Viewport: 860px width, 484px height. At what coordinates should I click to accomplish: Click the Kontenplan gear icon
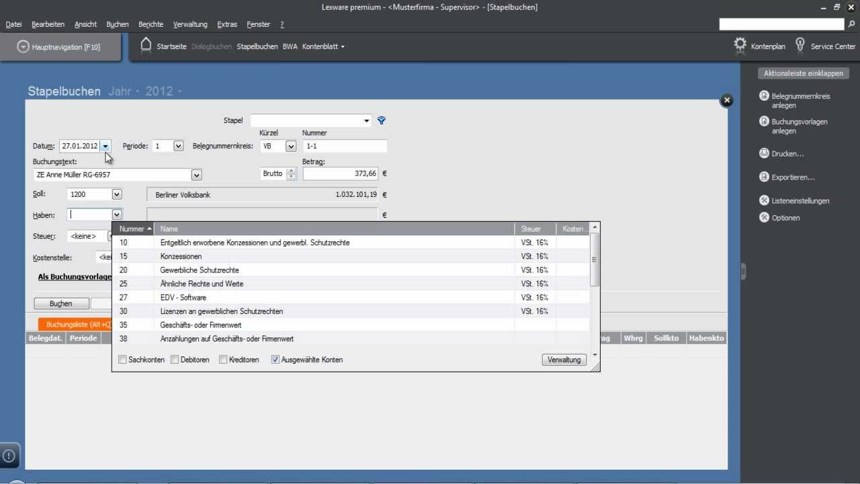740,45
